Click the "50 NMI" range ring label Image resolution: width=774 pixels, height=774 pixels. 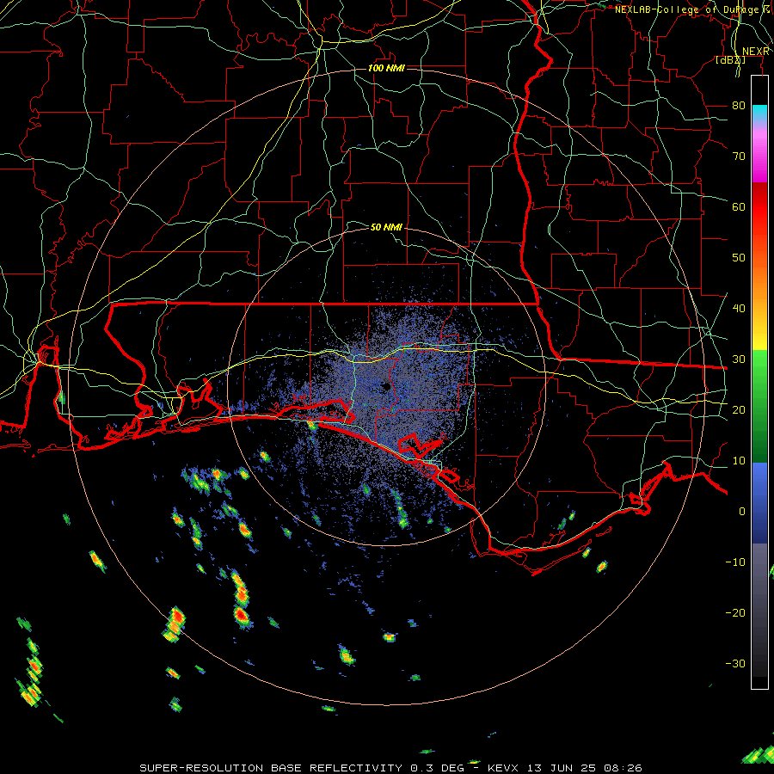(386, 227)
